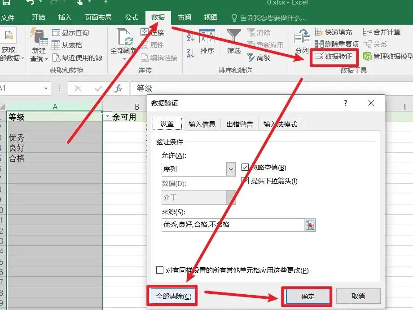Click the 来源(S) input field
The image size is (413, 310).
[233, 225]
